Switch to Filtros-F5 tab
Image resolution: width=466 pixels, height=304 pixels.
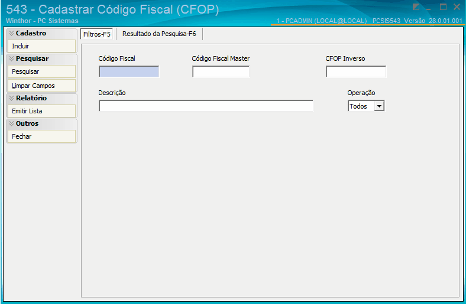click(x=96, y=34)
